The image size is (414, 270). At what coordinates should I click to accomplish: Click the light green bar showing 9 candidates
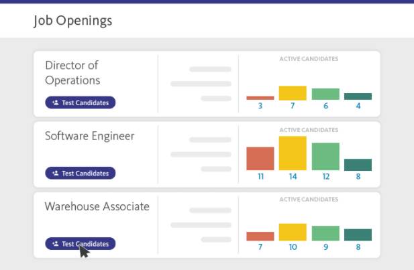coord(325,233)
